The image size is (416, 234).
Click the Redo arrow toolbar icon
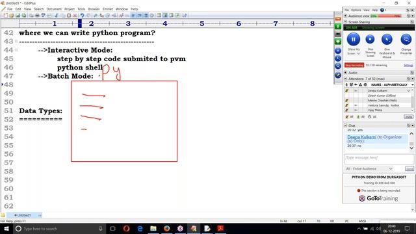click(88, 16)
